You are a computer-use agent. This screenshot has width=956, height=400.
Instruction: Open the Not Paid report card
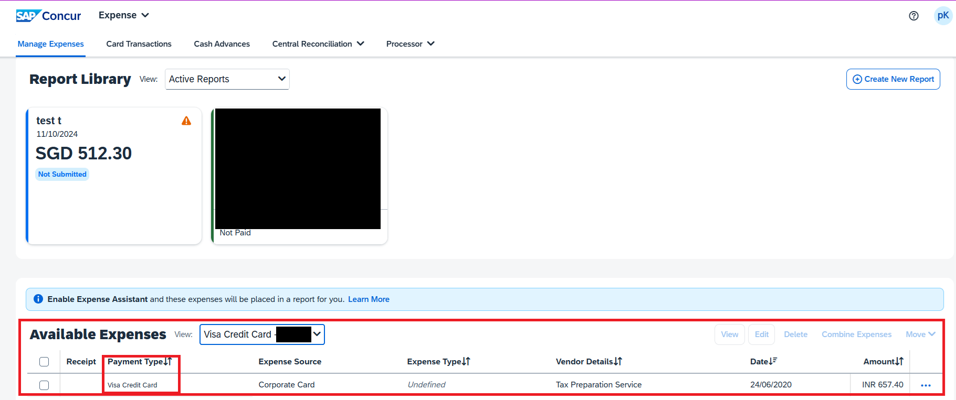(x=299, y=176)
